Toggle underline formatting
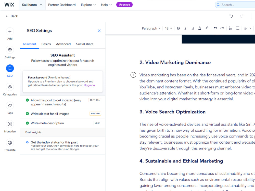The height and width of the screenshot is (191, 255). [x=193, y=28]
